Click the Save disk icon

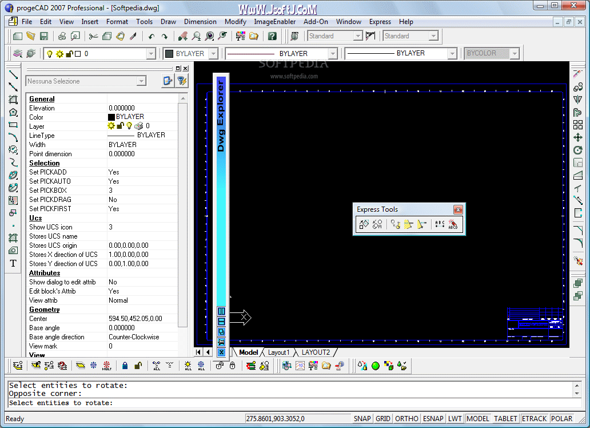[44, 36]
